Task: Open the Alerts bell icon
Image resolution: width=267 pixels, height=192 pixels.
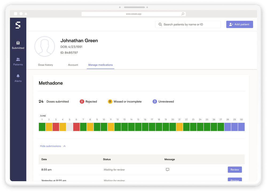Action: point(18,76)
